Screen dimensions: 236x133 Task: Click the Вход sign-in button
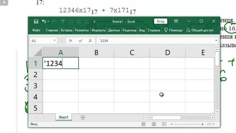pos(161,21)
